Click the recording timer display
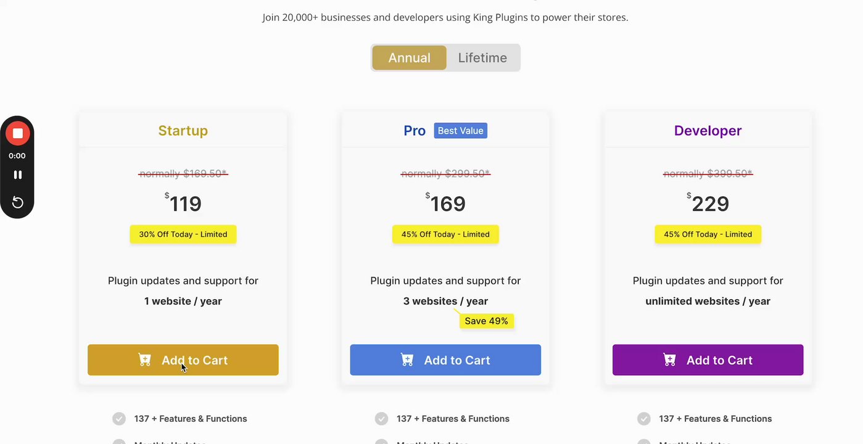This screenshot has width=863, height=444. [17, 156]
